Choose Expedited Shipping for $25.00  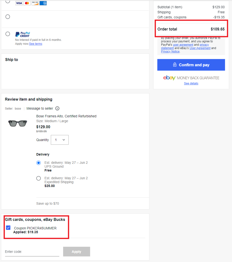tap(38, 178)
